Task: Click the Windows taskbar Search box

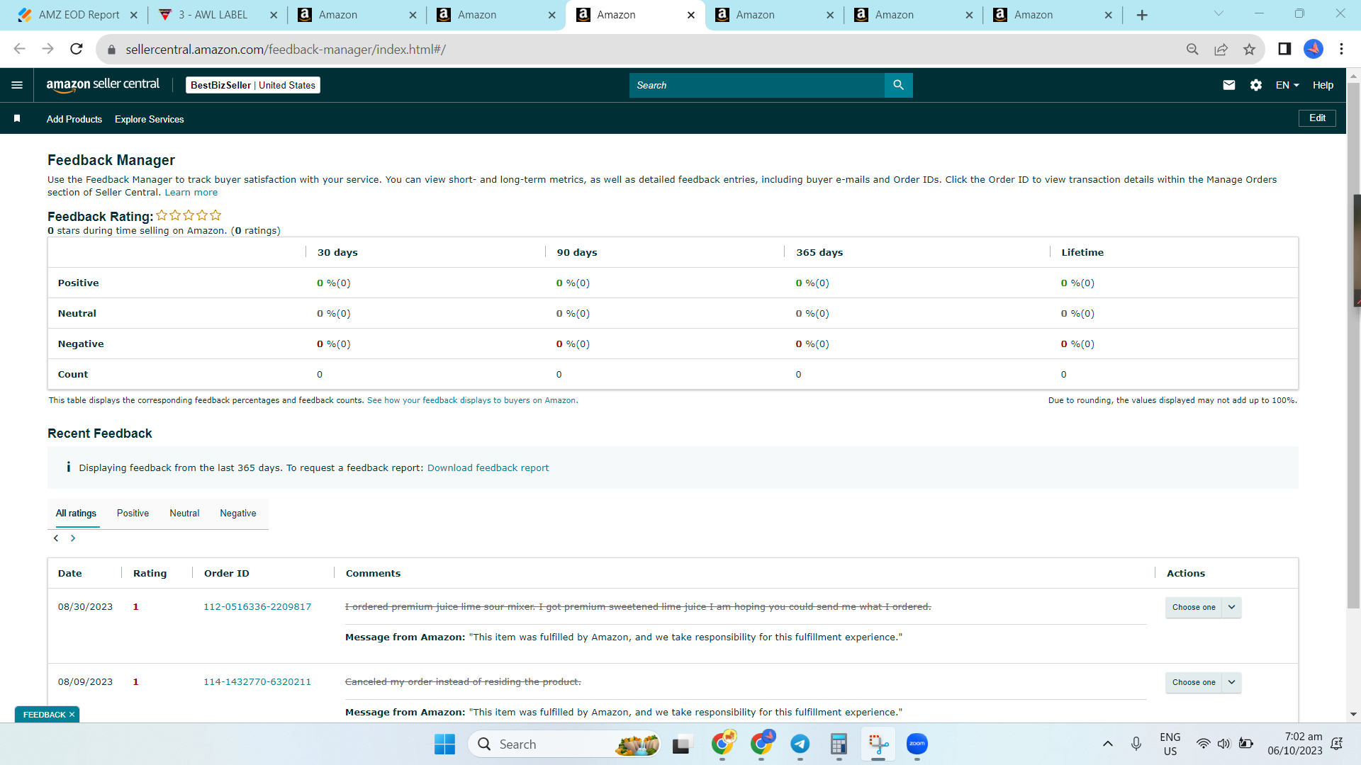Action: point(564,744)
